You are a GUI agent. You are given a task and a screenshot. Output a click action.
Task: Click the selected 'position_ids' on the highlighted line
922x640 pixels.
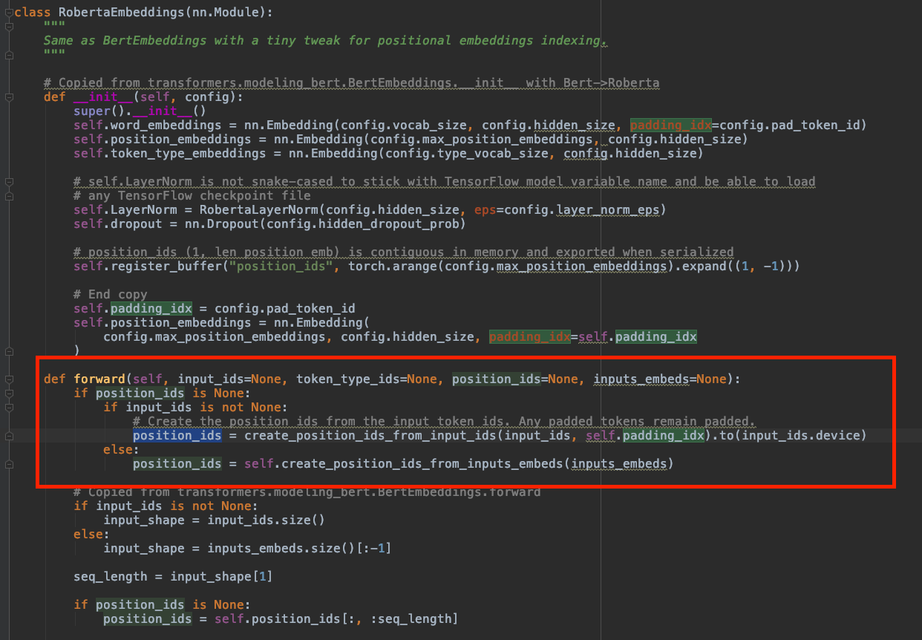point(177,436)
